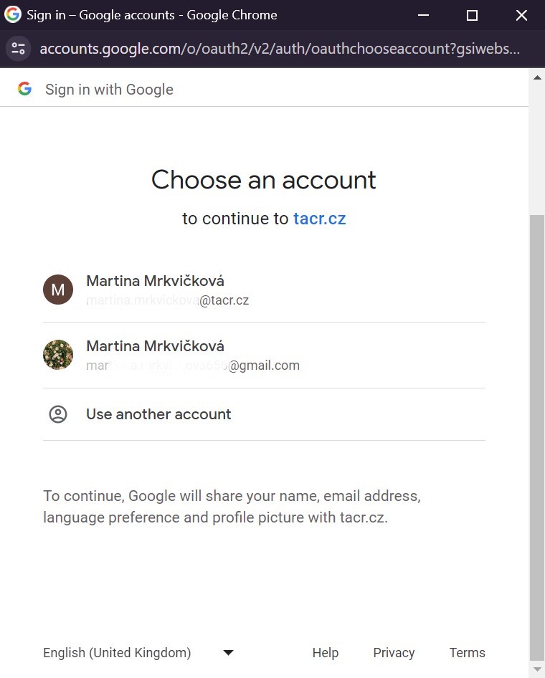Open the Privacy link
The width and height of the screenshot is (545, 678).
point(394,652)
